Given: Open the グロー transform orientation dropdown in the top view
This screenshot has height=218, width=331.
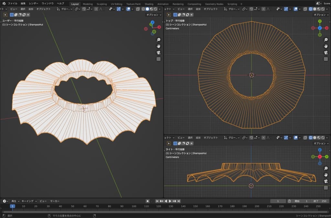Looking at the screenshot, I should [x=233, y=9].
